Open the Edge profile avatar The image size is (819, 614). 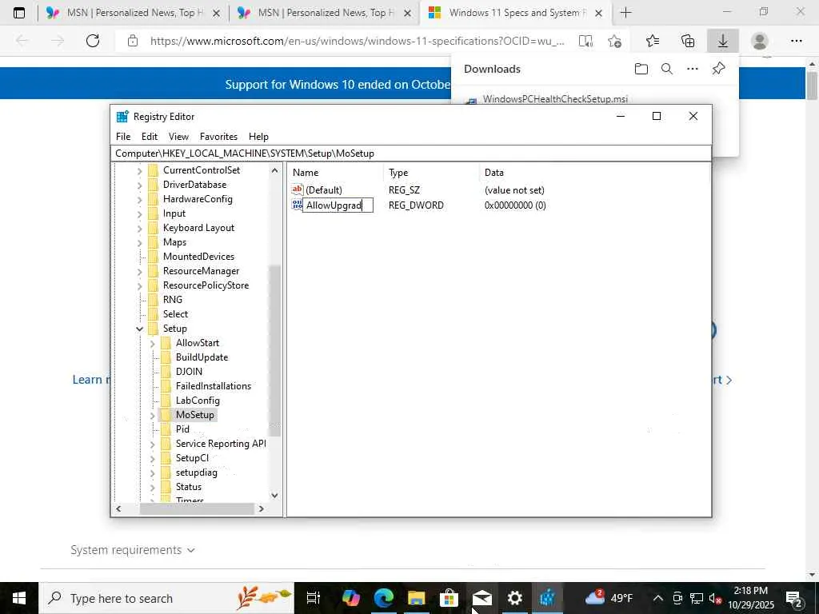click(760, 41)
